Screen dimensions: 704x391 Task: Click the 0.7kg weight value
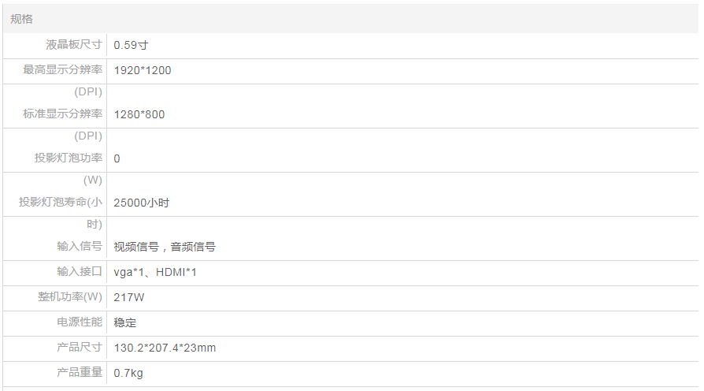pyautogui.click(x=128, y=373)
